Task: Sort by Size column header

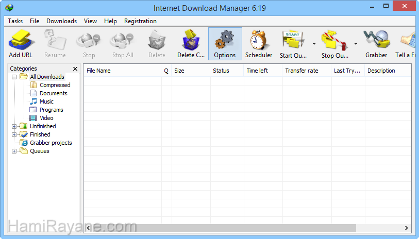Action: click(191, 71)
